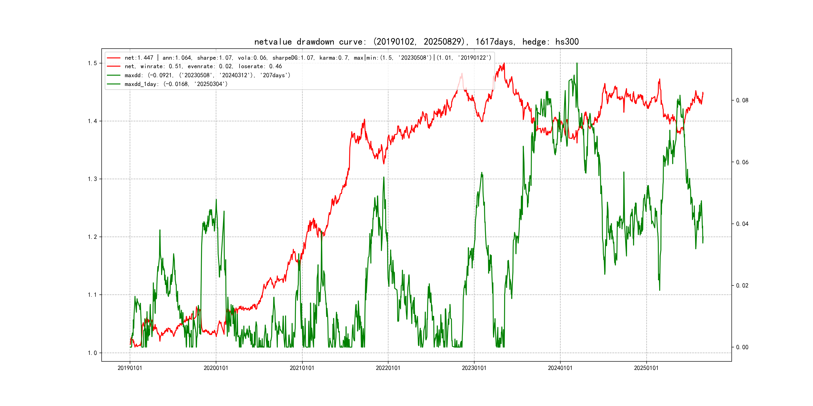
Task: Click the red swatch beside winrate legend entry
Action: tap(114, 66)
